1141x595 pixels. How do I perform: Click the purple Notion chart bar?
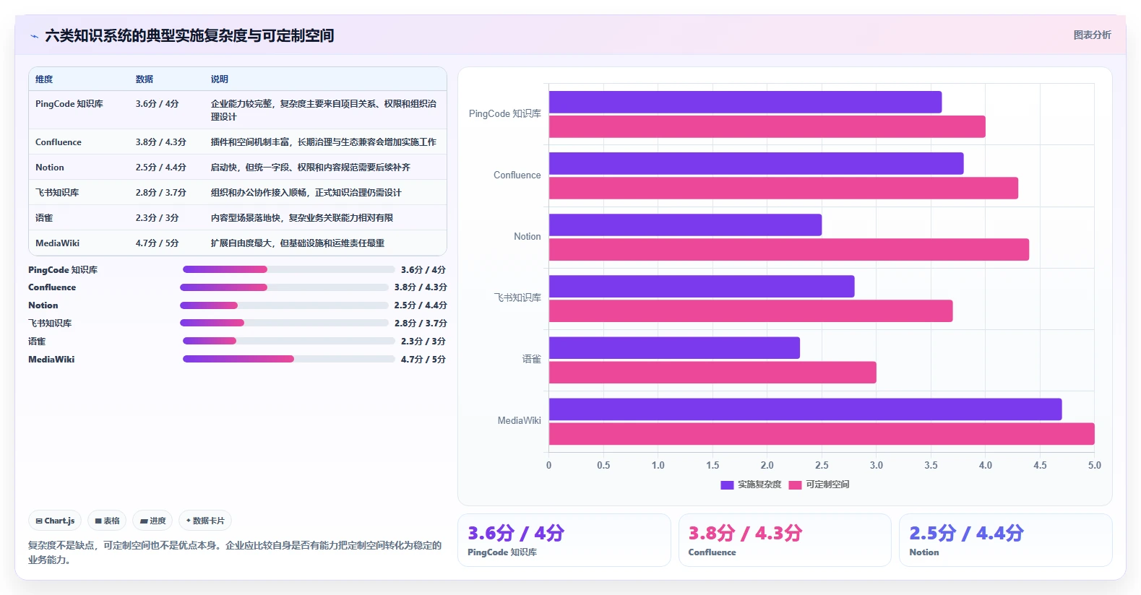coord(685,225)
